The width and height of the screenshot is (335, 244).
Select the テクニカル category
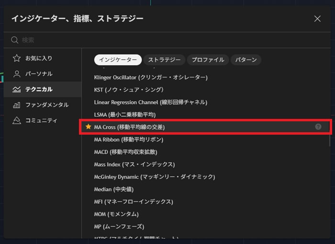[x=43, y=89]
